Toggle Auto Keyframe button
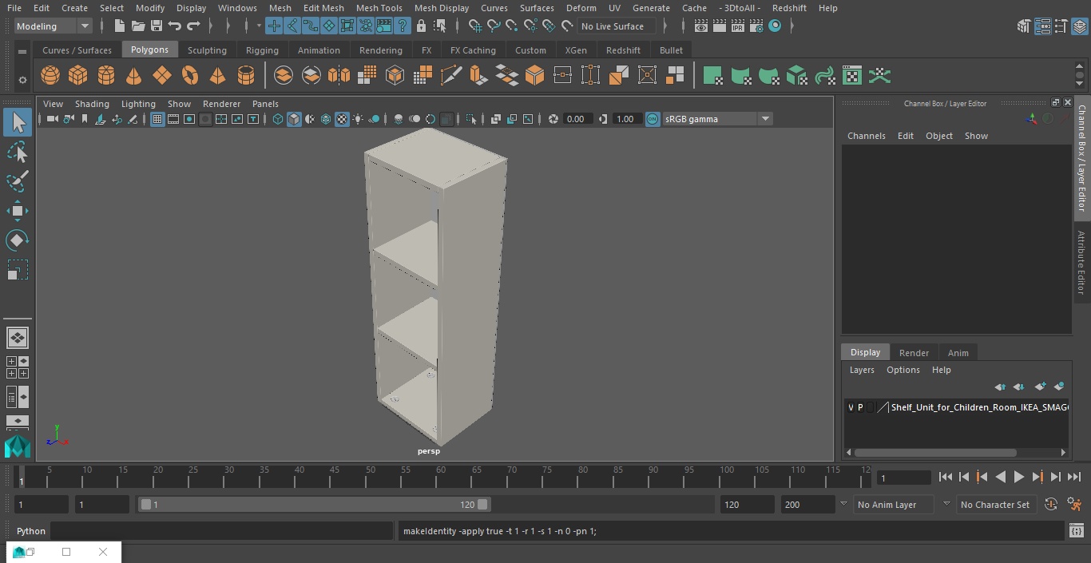This screenshot has height=563, width=1091. (1051, 505)
